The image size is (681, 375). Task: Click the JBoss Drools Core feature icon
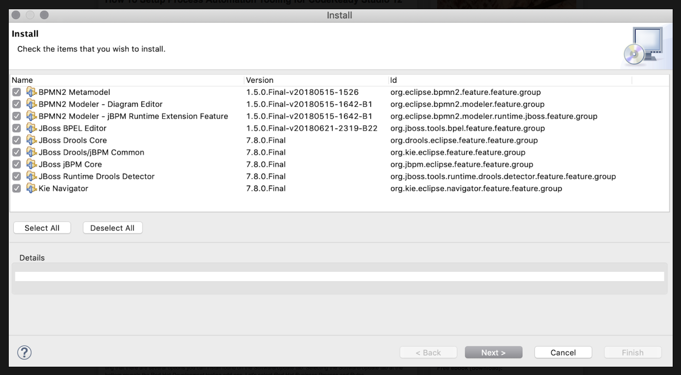point(31,140)
